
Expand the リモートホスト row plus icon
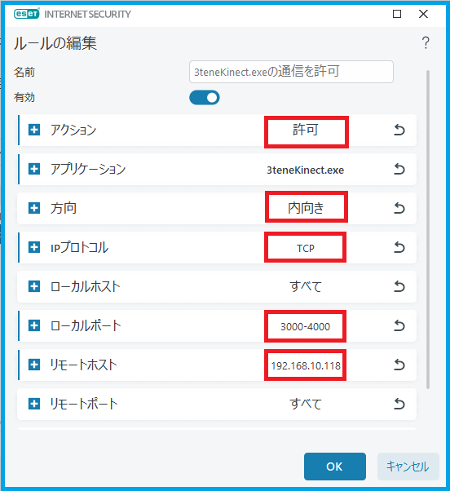[x=34, y=365]
